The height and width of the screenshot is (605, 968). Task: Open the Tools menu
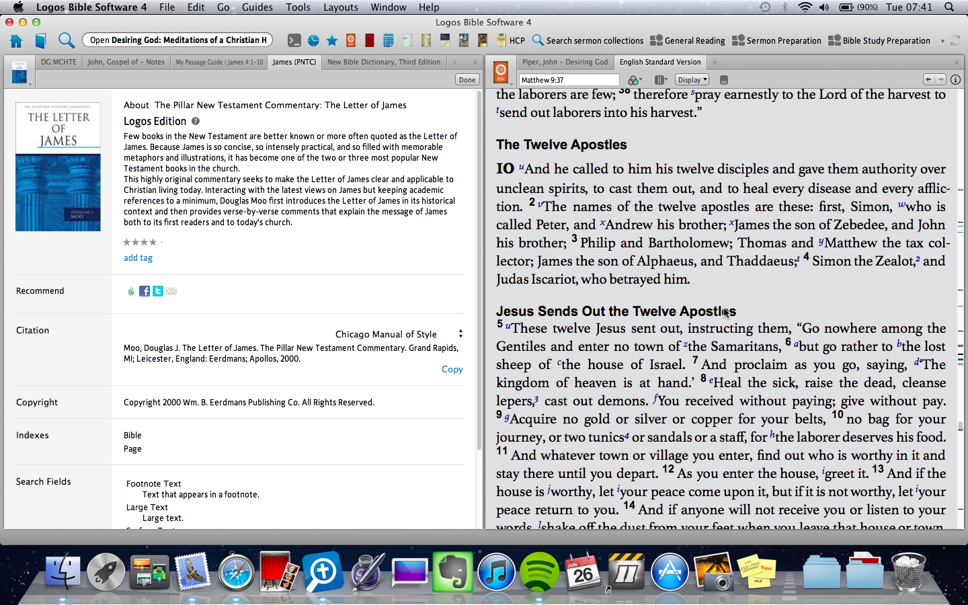click(298, 7)
